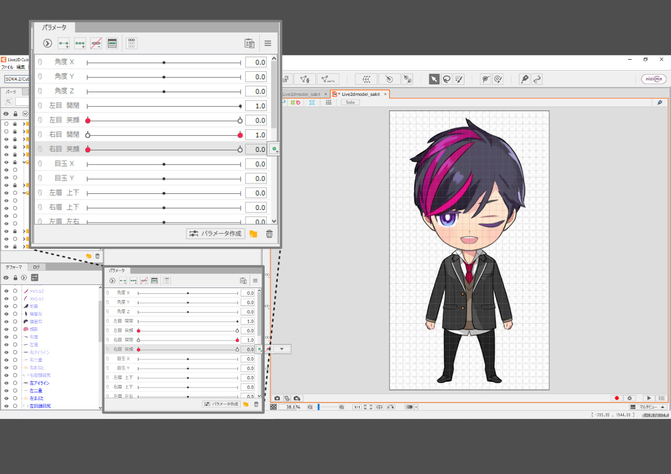Take a canvas snapshot with camera icon

point(277,398)
